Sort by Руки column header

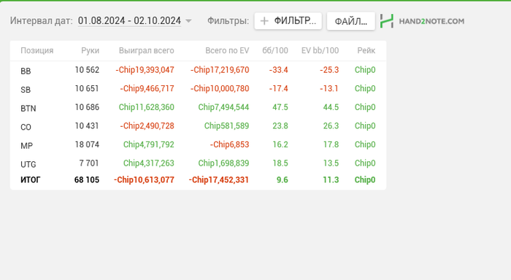[90, 50]
